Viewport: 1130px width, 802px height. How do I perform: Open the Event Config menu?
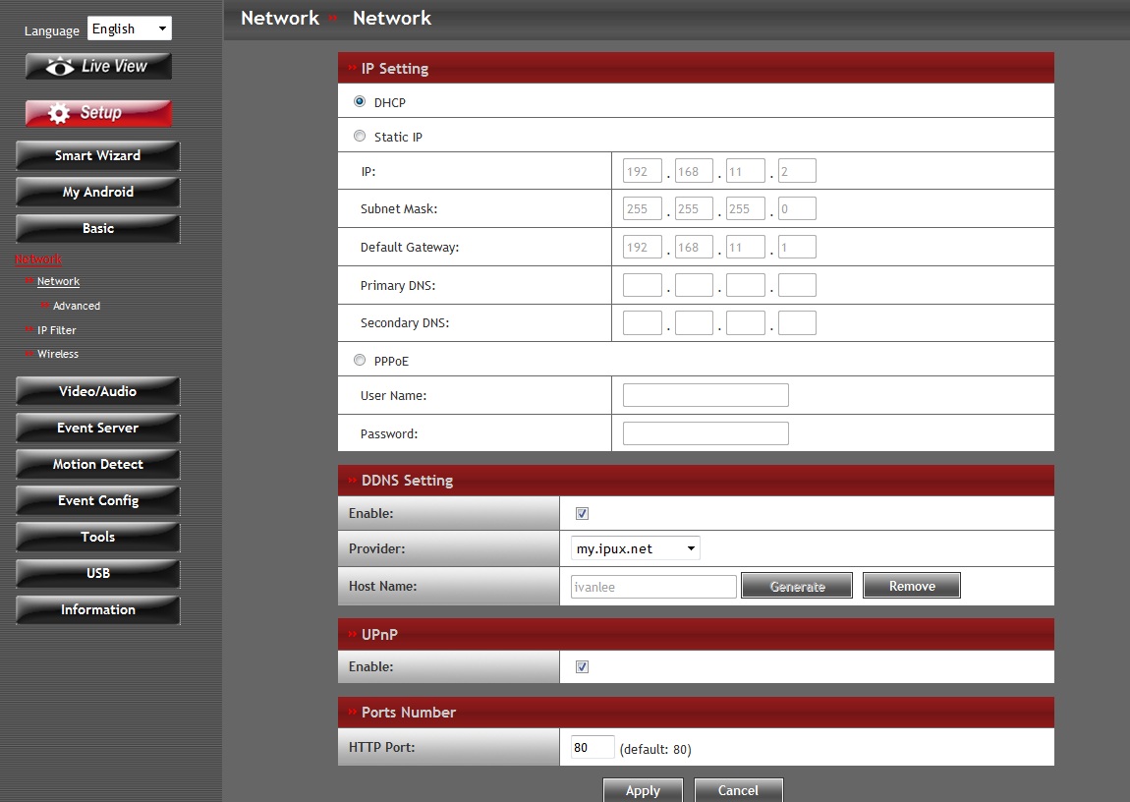(x=98, y=501)
